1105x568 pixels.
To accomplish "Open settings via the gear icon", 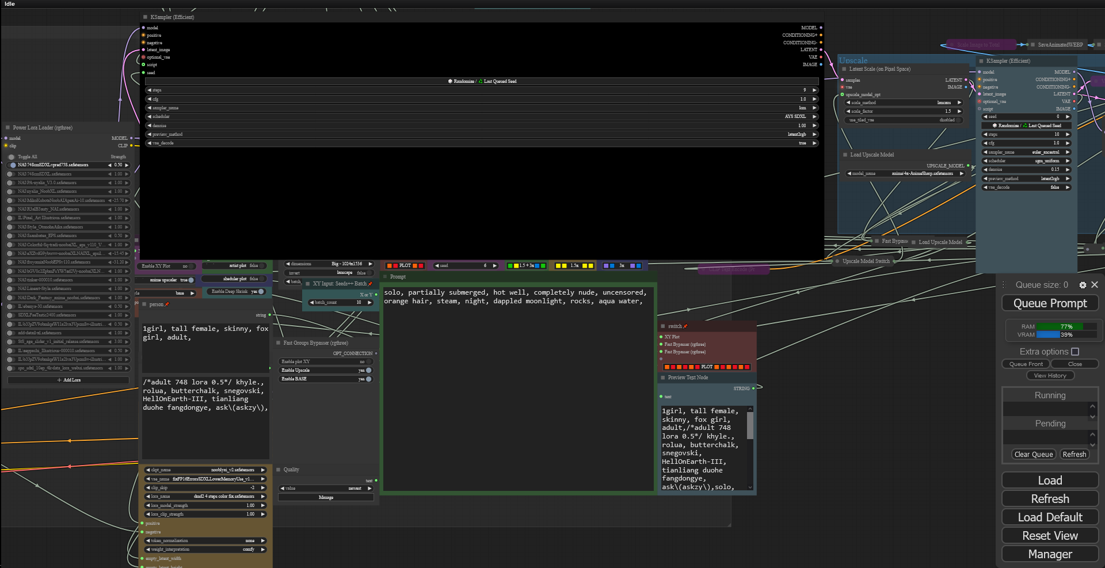I will tap(1083, 285).
